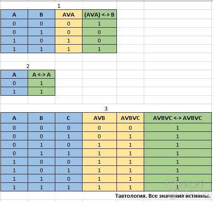Click the 'Тавтология. Все значения истинны.' text cell
Viewport: 213px width, 202px height.
(163, 196)
